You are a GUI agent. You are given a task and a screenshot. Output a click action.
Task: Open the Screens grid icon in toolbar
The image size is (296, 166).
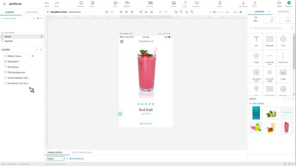point(150,3)
